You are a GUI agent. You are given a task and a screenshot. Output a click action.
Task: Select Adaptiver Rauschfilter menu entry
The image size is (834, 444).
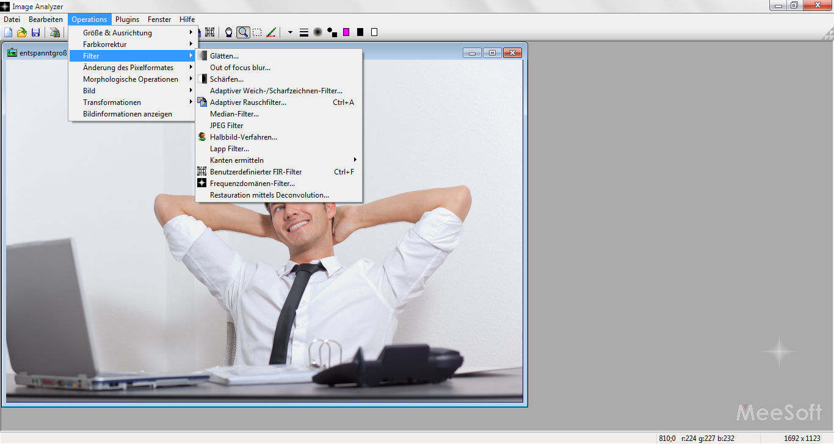(x=248, y=102)
